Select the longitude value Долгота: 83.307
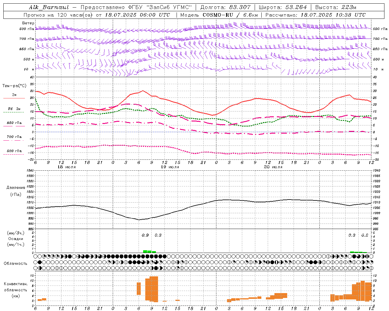389x311 pixels. coord(225,7)
